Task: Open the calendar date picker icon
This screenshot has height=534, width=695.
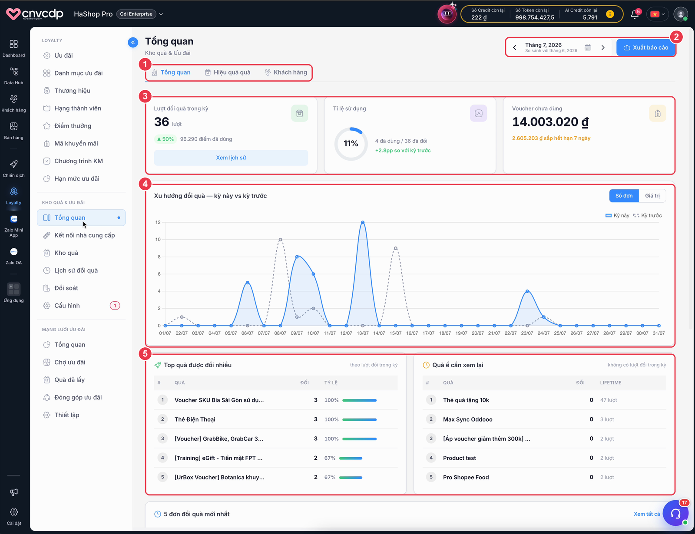Action: click(x=588, y=47)
